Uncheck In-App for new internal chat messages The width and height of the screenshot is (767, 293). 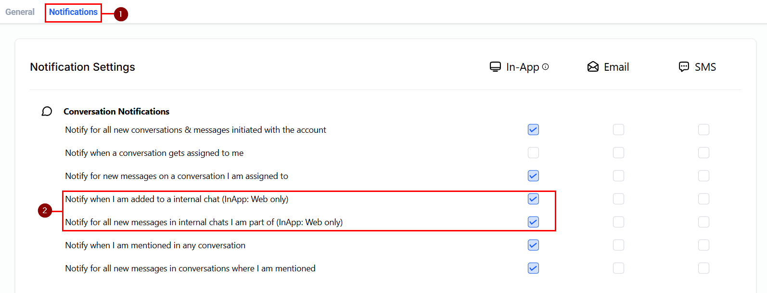pos(533,222)
